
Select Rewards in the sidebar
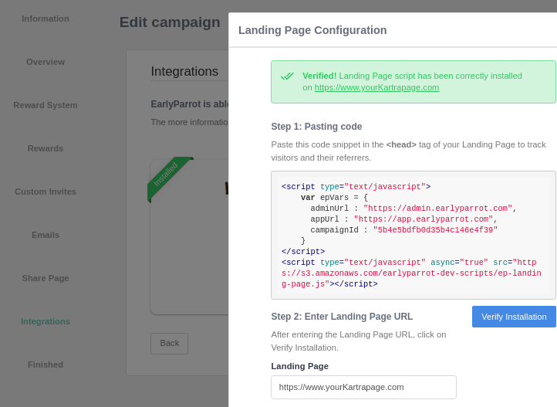45,148
